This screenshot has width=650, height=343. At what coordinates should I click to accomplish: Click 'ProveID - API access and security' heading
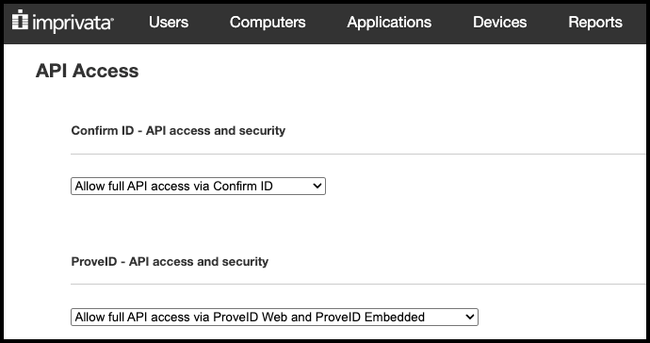pos(170,261)
